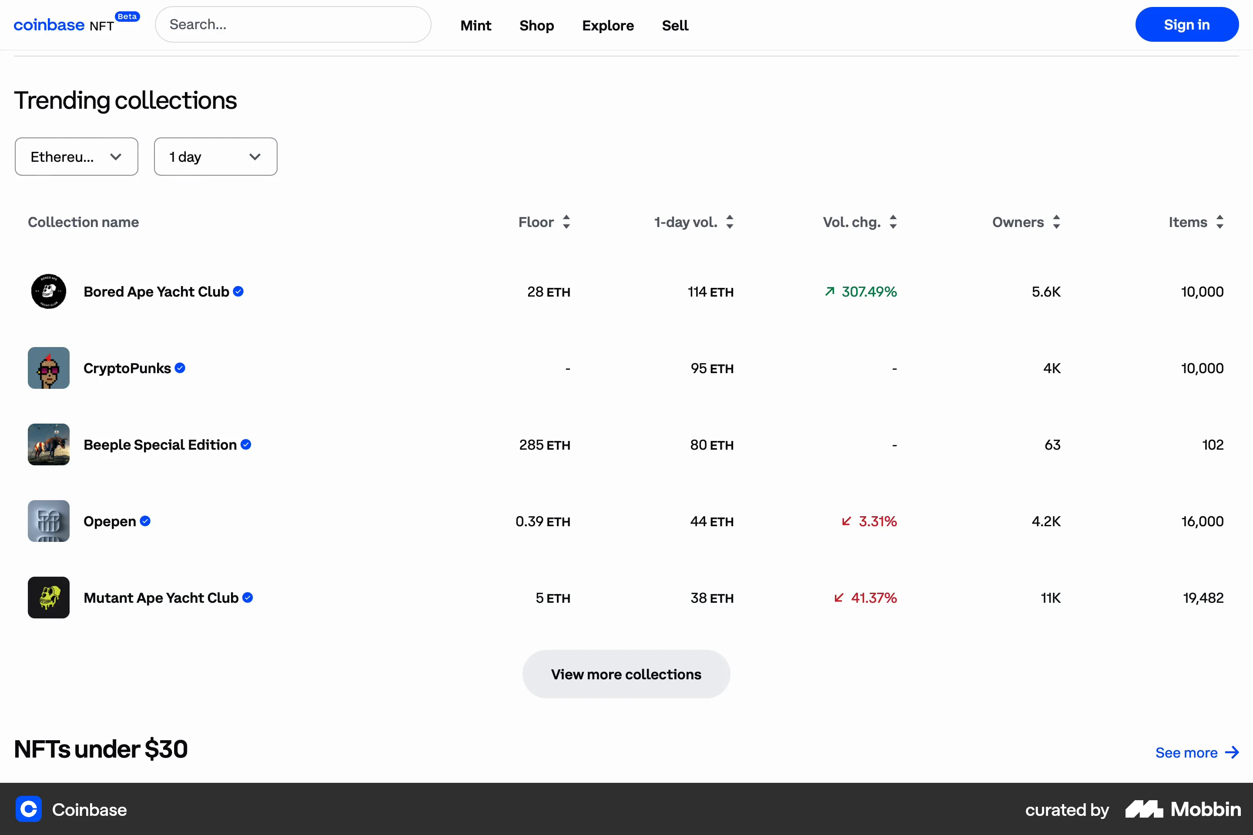Click the See more arrow icon
Image resolution: width=1253 pixels, height=835 pixels.
pyautogui.click(x=1232, y=752)
